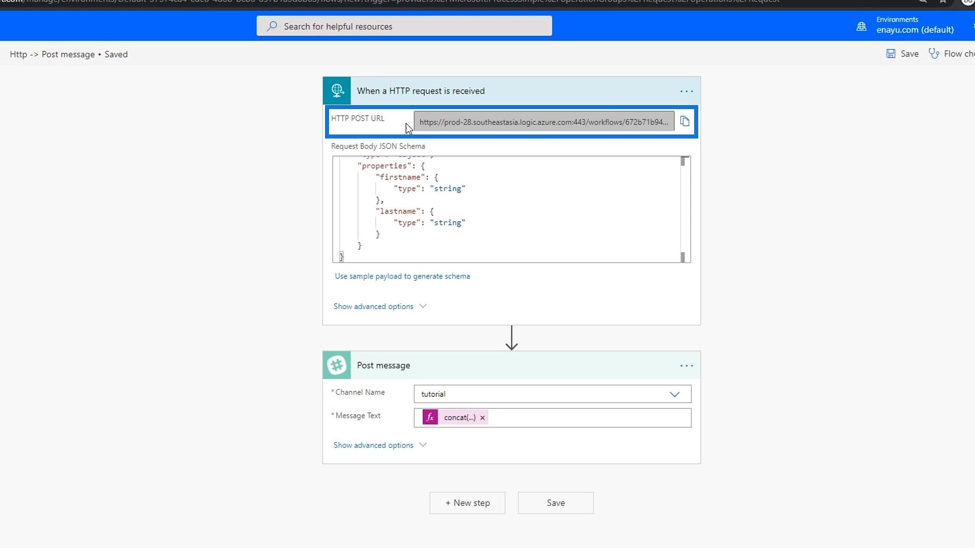Image resolution: width=975 pixels, height=548 pixels.
Task: Click Use sample payload to generate schema
Action: pyautogui.click(x=402, y=276)
